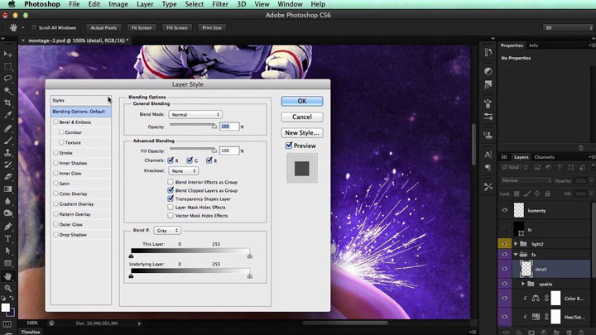The width and height of the screenshot is (596, 335).
Task: Open the Select menu
Action: 195,4
